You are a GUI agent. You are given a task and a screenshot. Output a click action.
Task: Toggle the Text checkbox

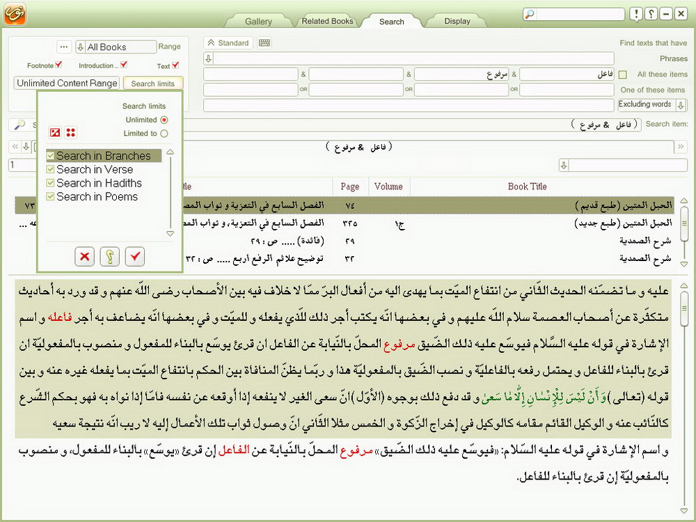pos(175,65)
